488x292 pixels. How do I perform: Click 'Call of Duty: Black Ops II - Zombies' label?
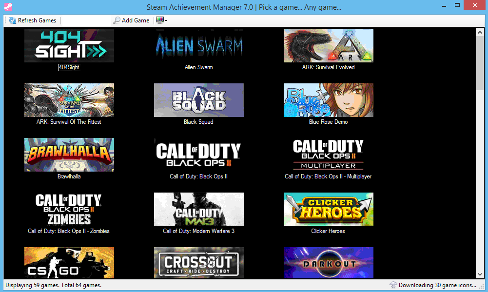[69, 231]
